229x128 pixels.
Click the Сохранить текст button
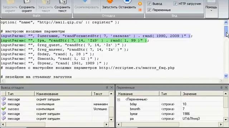[x=62, y=6]
